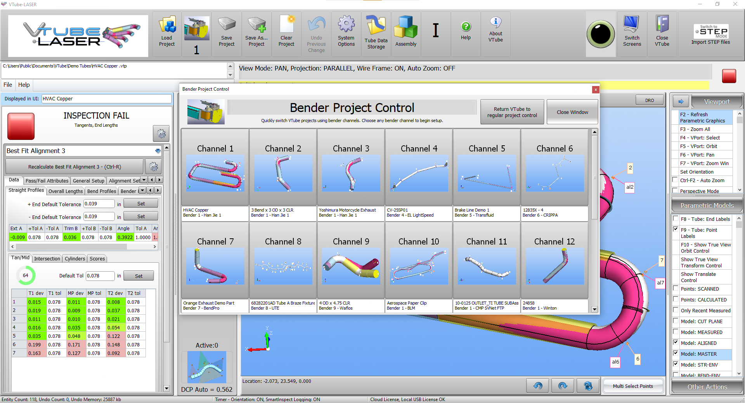Click Recalculate Best Fit Alignment 3
The image size is (745, 403).
click(74, 167)
